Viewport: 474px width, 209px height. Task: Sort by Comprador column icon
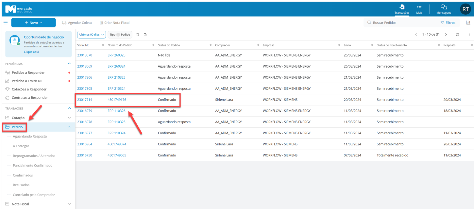coord(258,45)
